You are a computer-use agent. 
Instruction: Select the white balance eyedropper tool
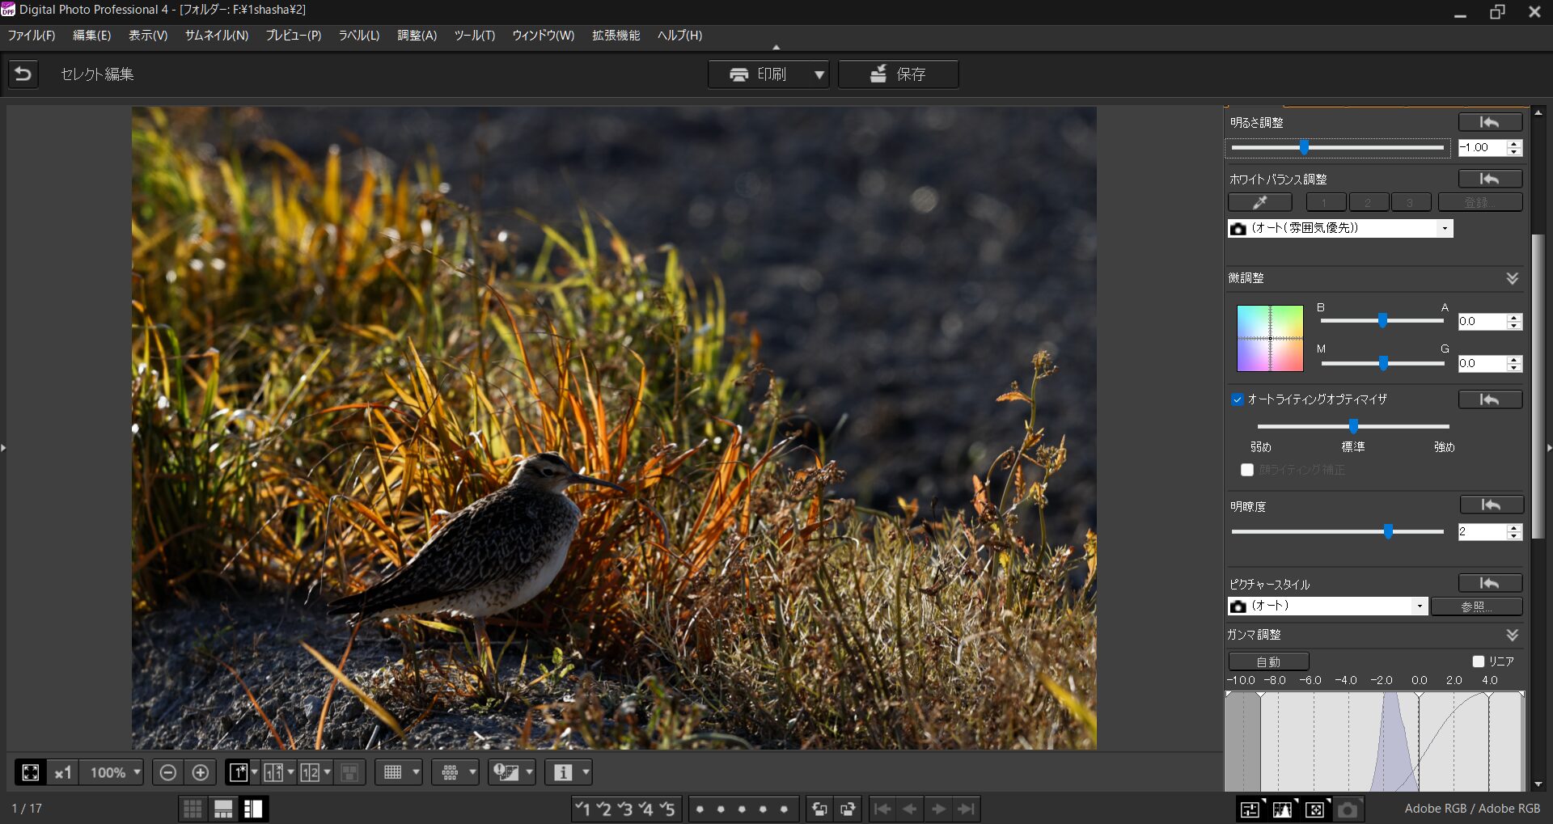[x=1259, y=202]
